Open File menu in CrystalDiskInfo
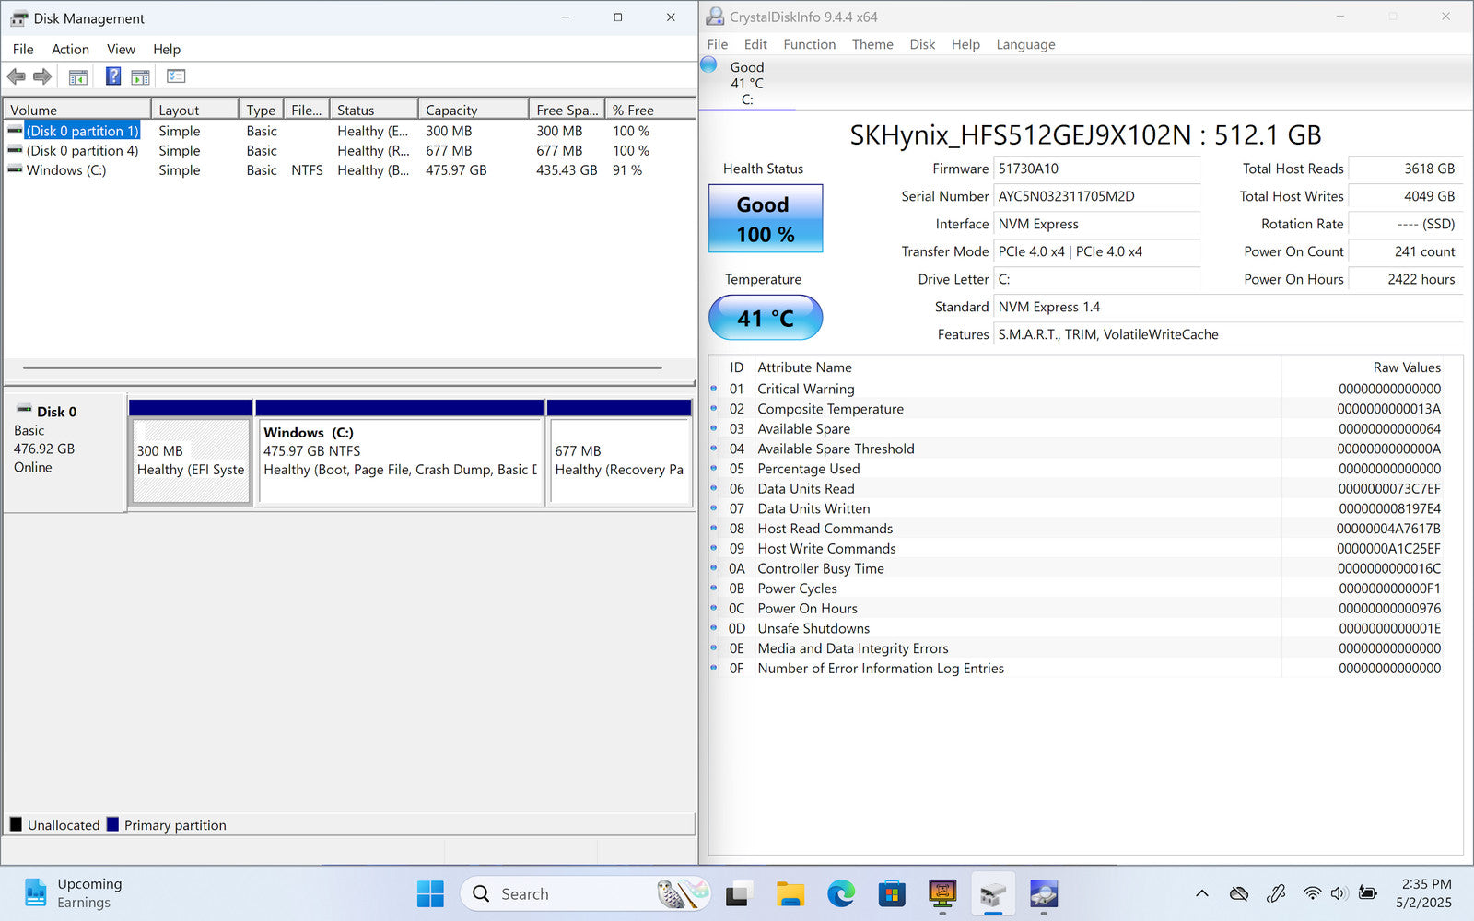The height and width of the screenshot is (921, 1474). pyautogui.click(x=718, y=44)
